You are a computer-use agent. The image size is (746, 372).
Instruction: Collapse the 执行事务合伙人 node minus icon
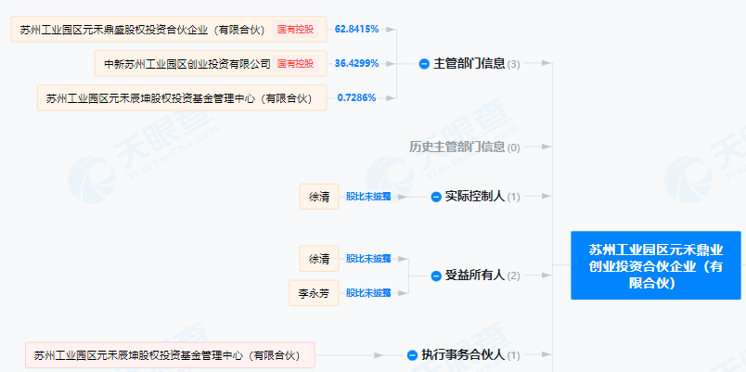point(412,354)
